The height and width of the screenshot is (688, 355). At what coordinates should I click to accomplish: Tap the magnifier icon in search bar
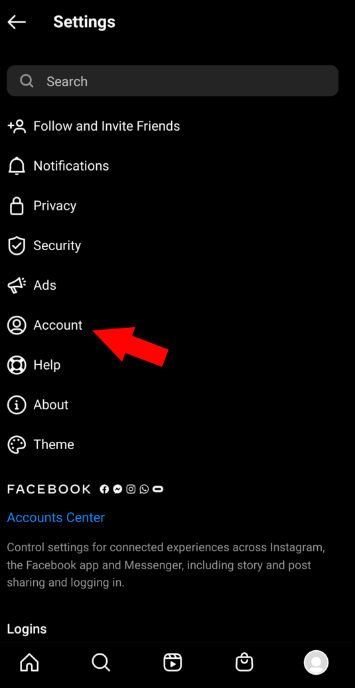pos(27,81)
